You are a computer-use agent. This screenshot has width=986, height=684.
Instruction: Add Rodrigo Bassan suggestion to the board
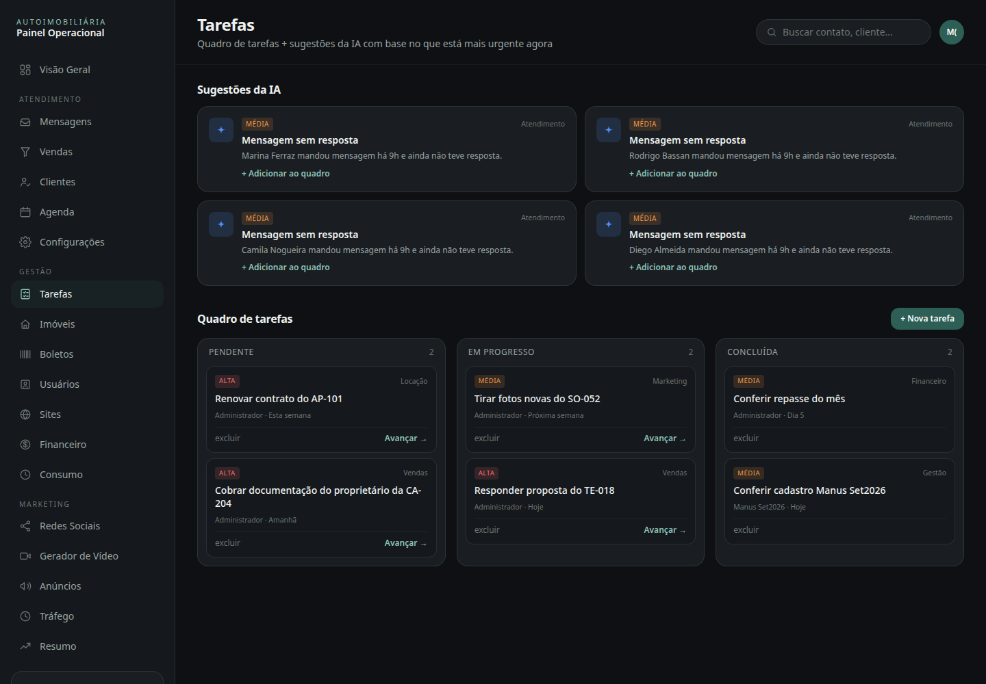coord(673,174)
